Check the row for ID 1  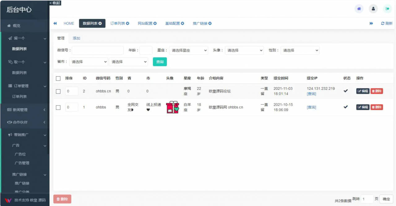pyautogui.click(x=58, y=107)
